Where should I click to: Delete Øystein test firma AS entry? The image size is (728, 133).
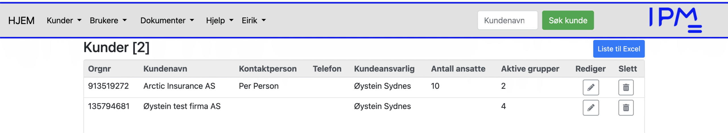coord(626,108)
